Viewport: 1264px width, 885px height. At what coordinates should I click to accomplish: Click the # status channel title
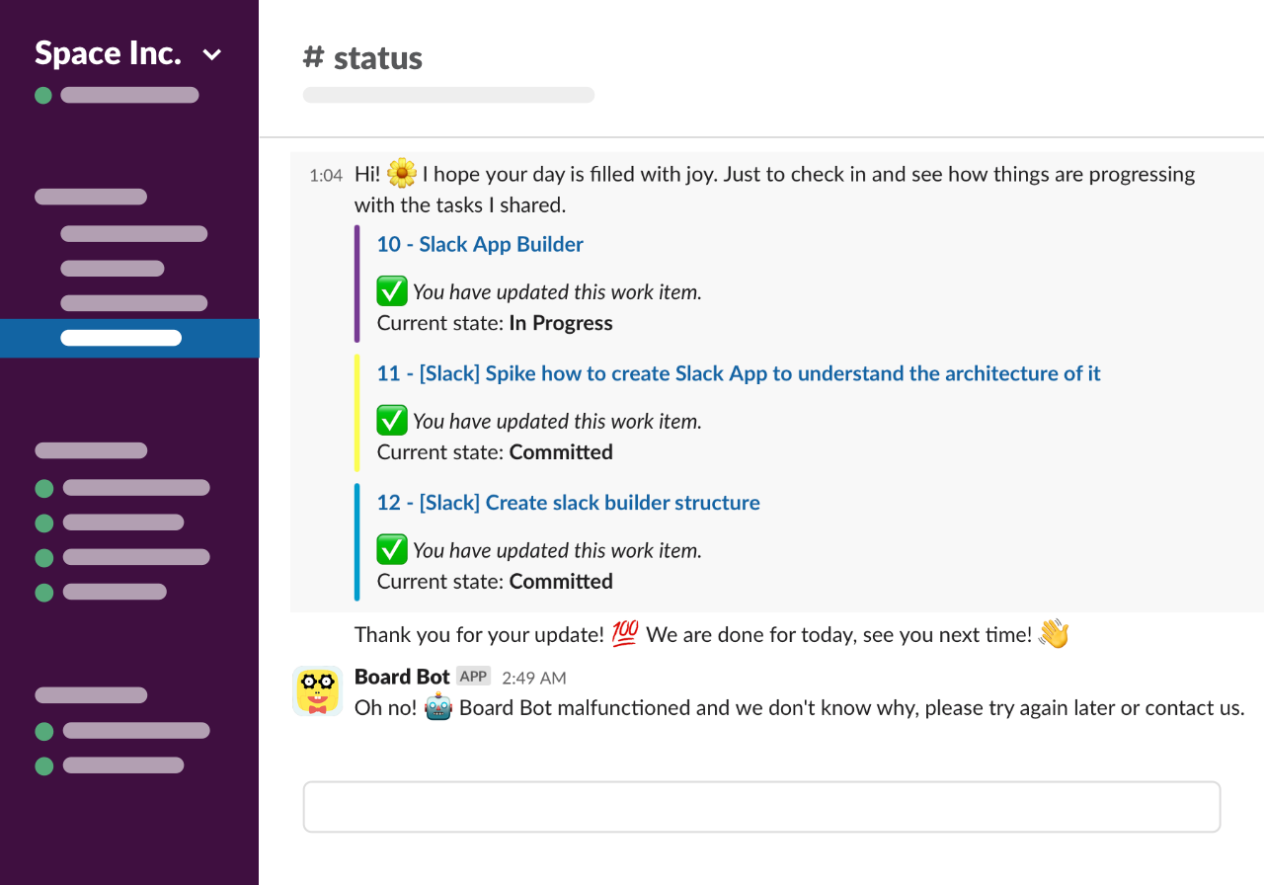pos(362,58)
